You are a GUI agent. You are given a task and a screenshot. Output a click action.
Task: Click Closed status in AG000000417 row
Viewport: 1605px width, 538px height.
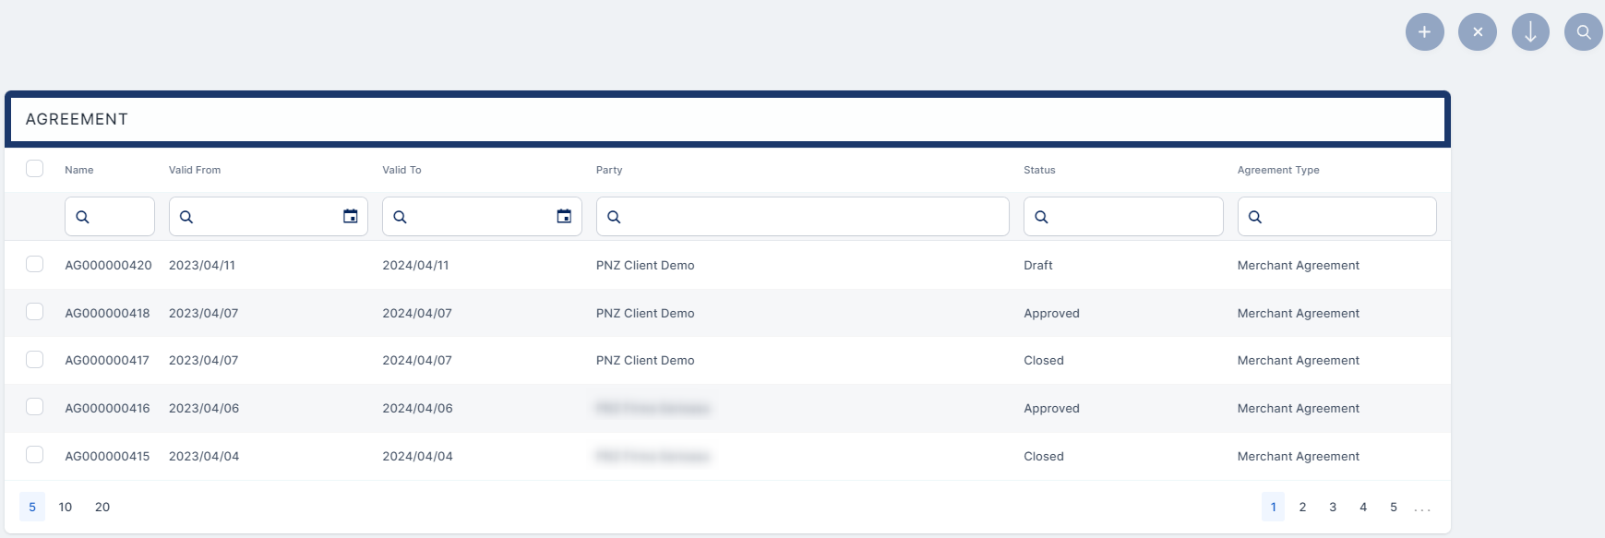click(1044, 360)
